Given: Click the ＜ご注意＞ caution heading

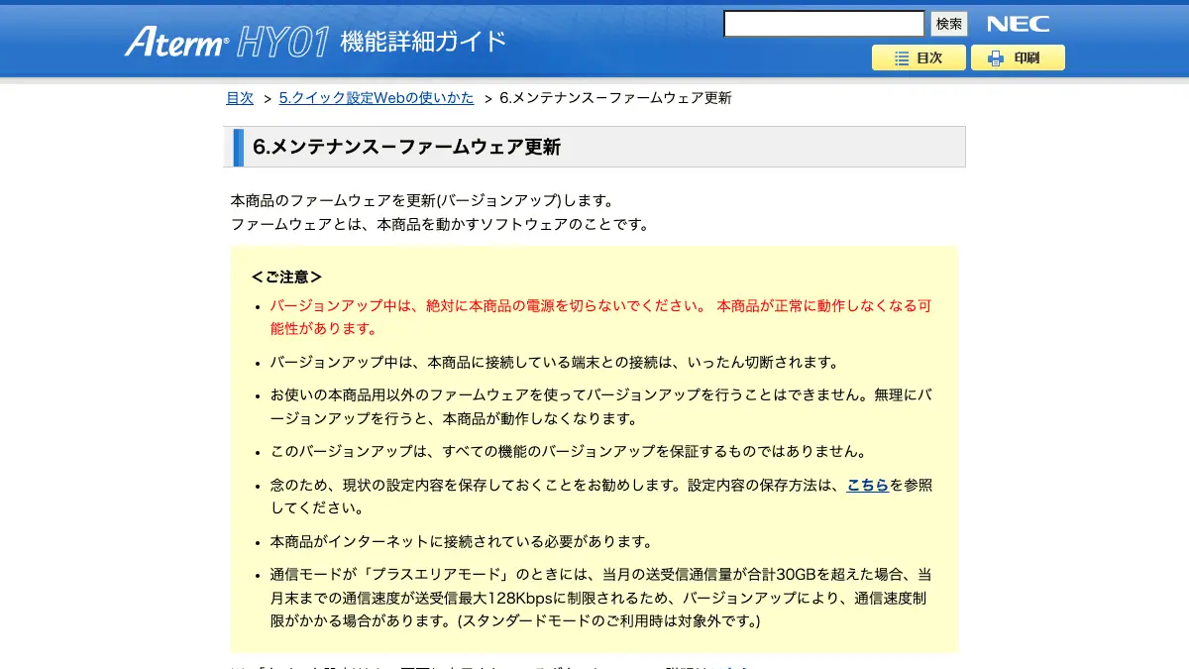Looking at the screenshot, I should click(x=286, y=278).
